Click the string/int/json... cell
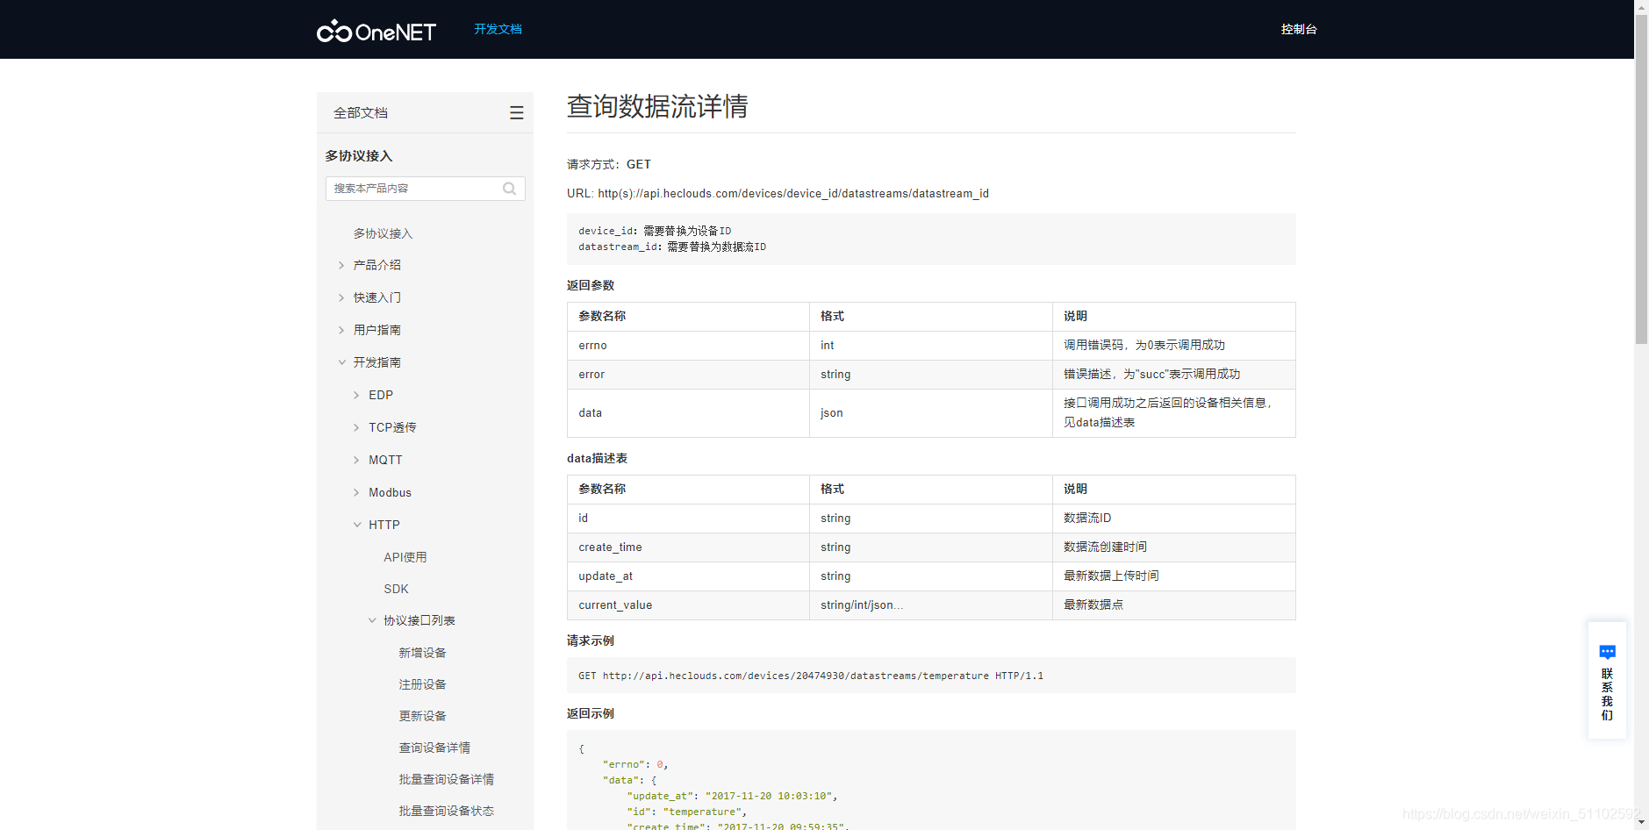 point(931,605)
